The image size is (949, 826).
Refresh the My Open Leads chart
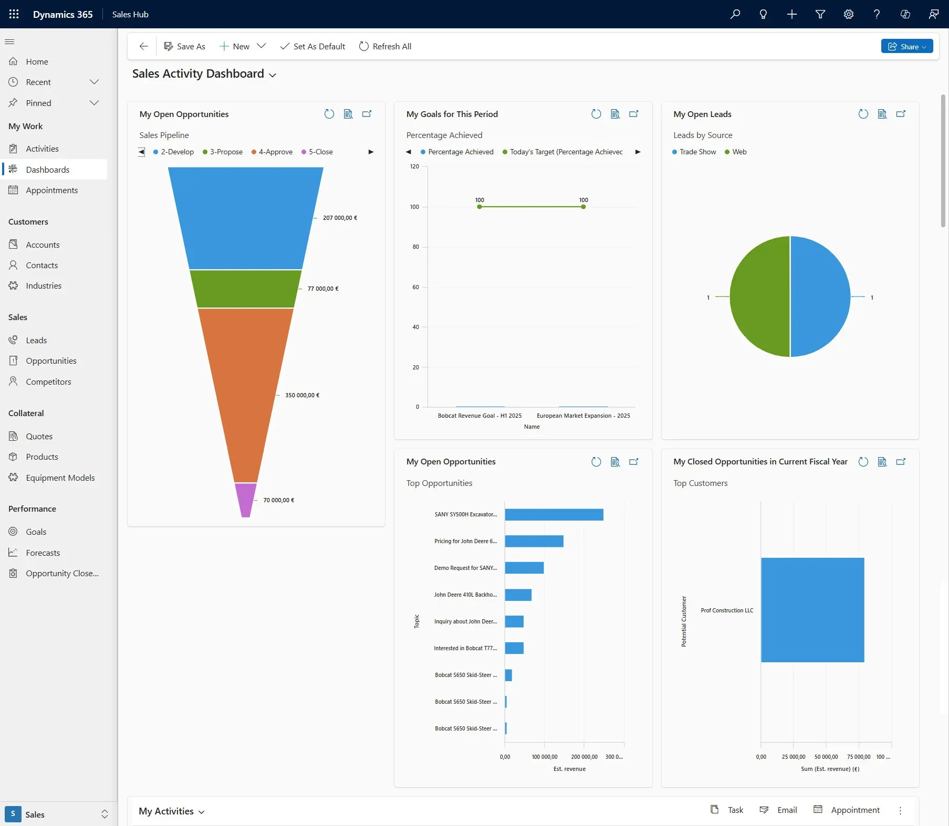(863, 114)
